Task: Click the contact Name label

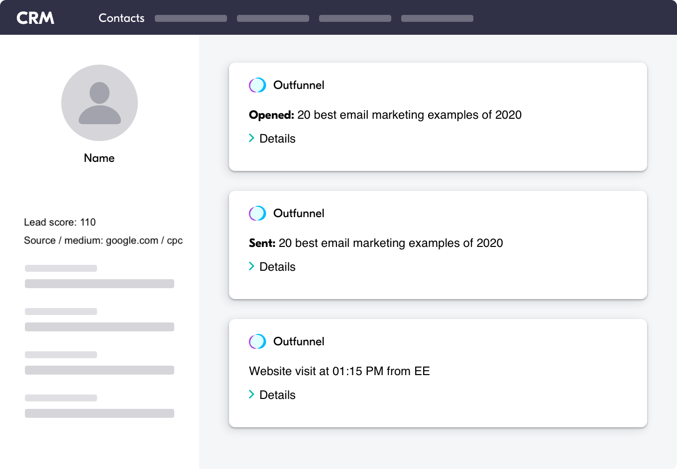Action: [x=99, y=158]
